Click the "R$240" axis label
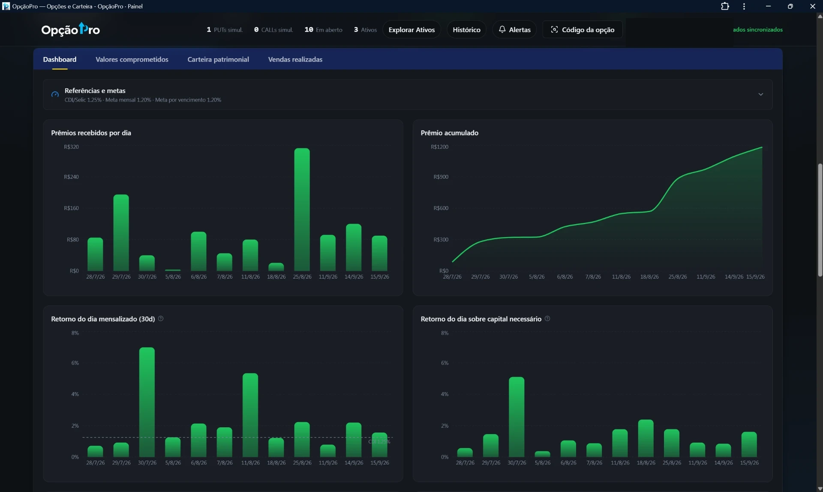Image resolution: width=823 pixels, height=492 pixels. (72, 177)
